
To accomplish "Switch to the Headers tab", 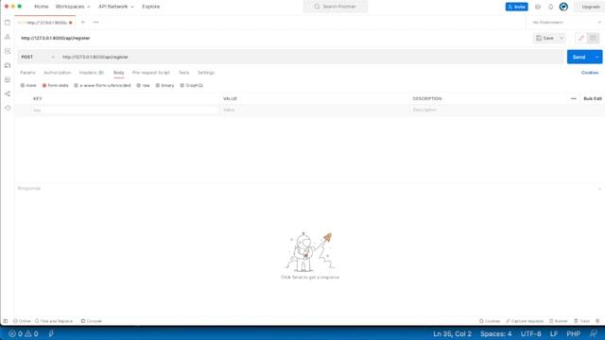I will click(92, 73).
